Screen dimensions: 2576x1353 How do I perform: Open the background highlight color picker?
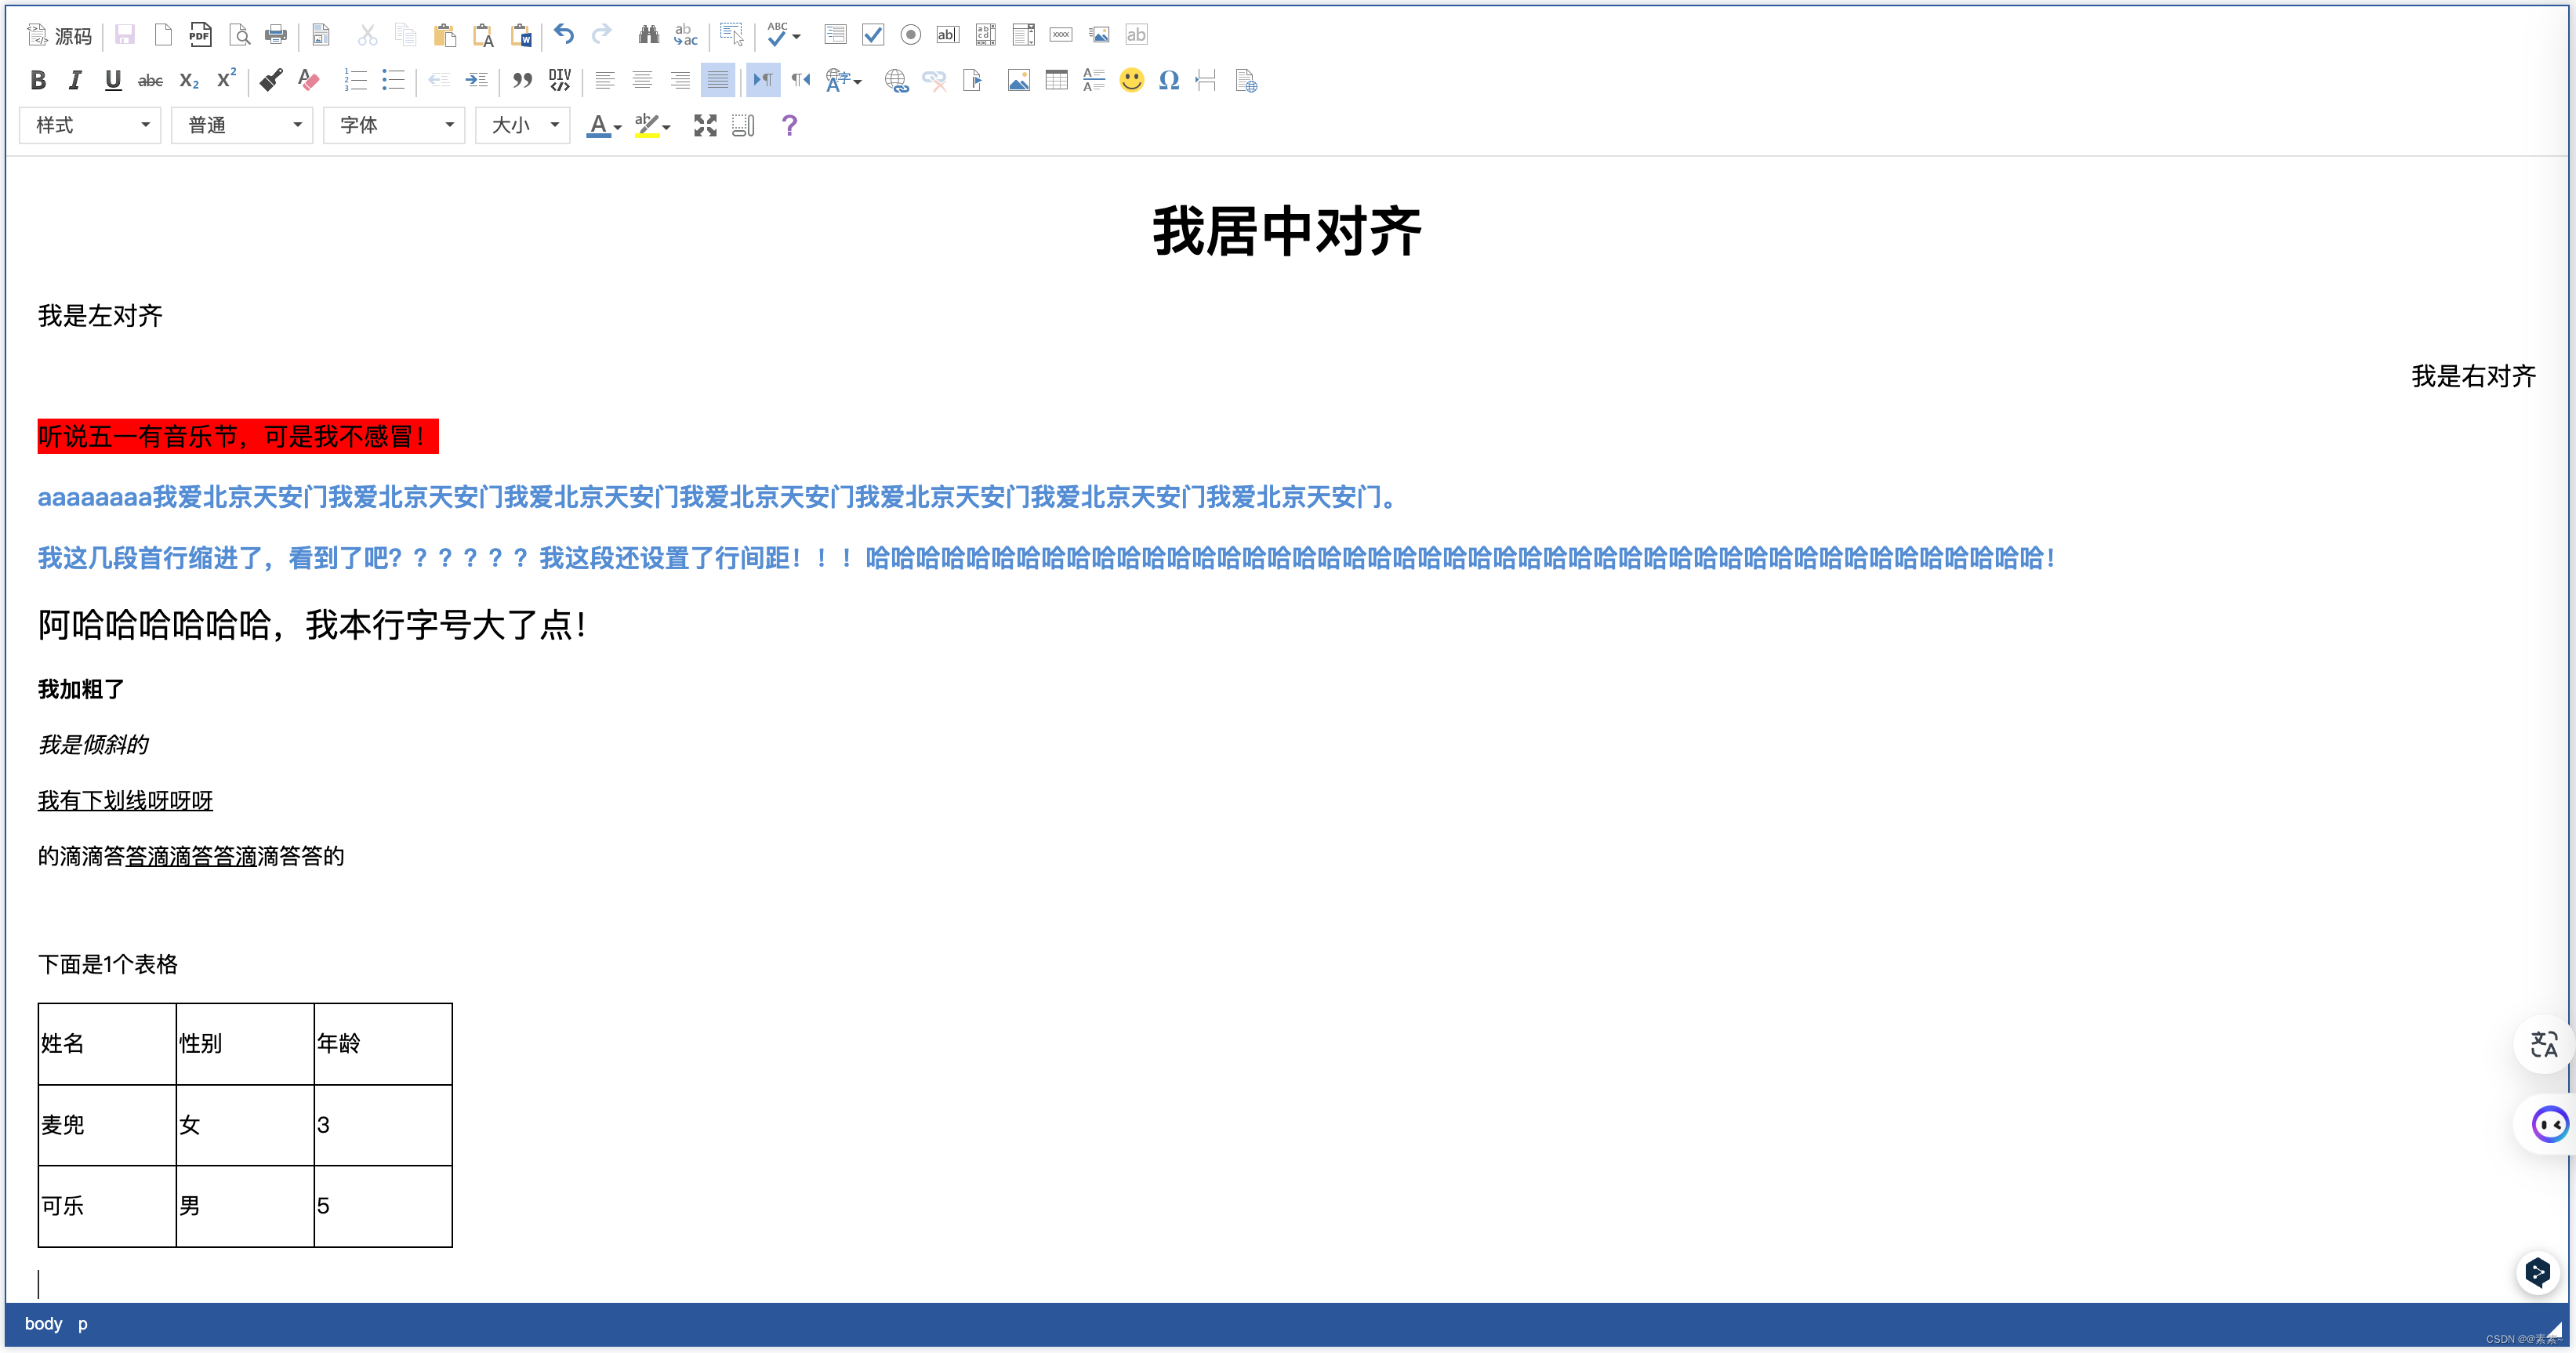click(x=652, y=125)
